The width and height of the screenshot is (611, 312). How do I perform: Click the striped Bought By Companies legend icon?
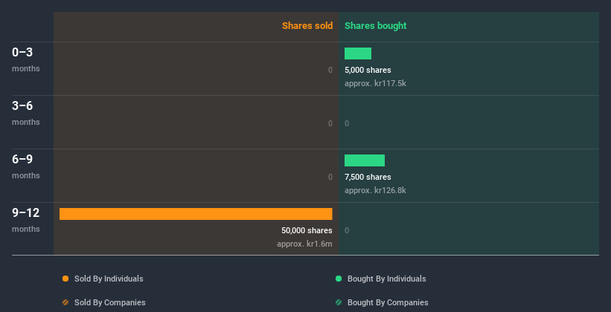pos(339,302)
